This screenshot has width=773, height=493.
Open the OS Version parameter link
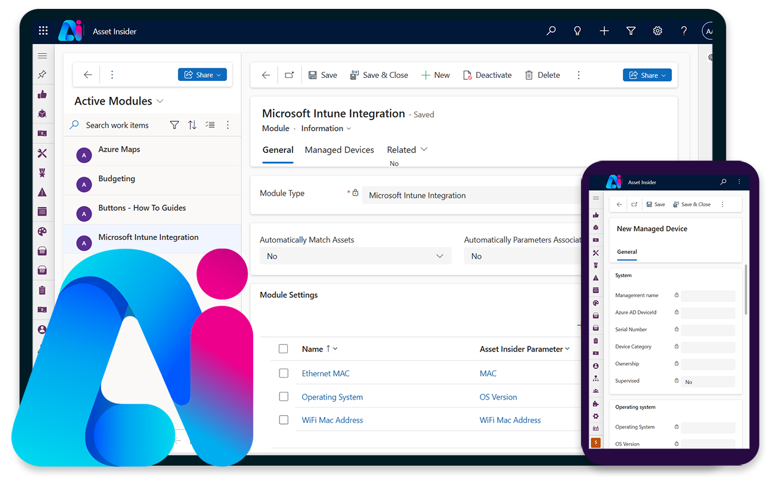(x=498, y=397)
